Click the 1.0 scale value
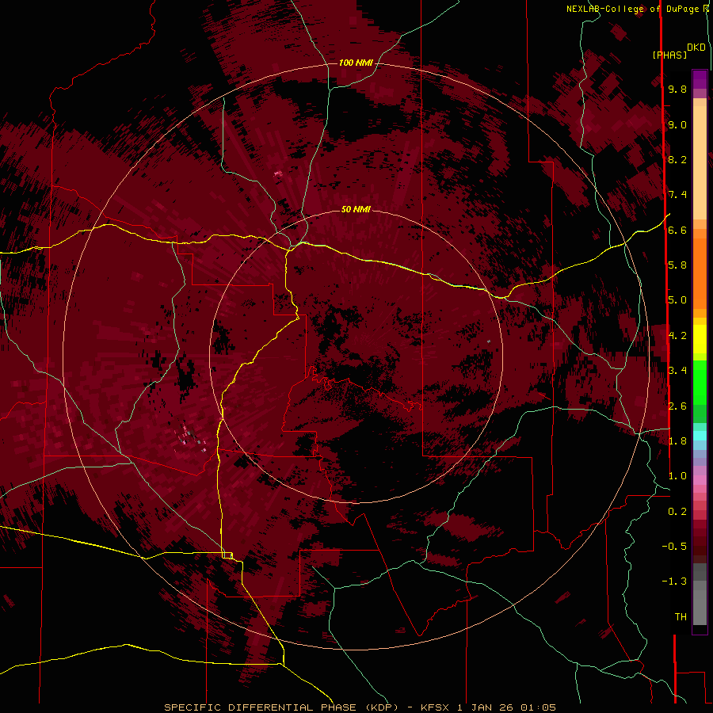 pyautogui.click(x=677, y=476)
